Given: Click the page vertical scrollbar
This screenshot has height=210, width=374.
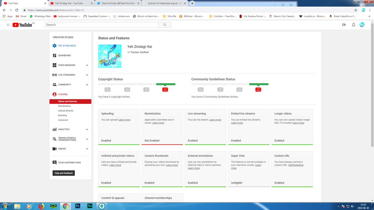Looking at the screenshot, I should [x=372, y=85].
